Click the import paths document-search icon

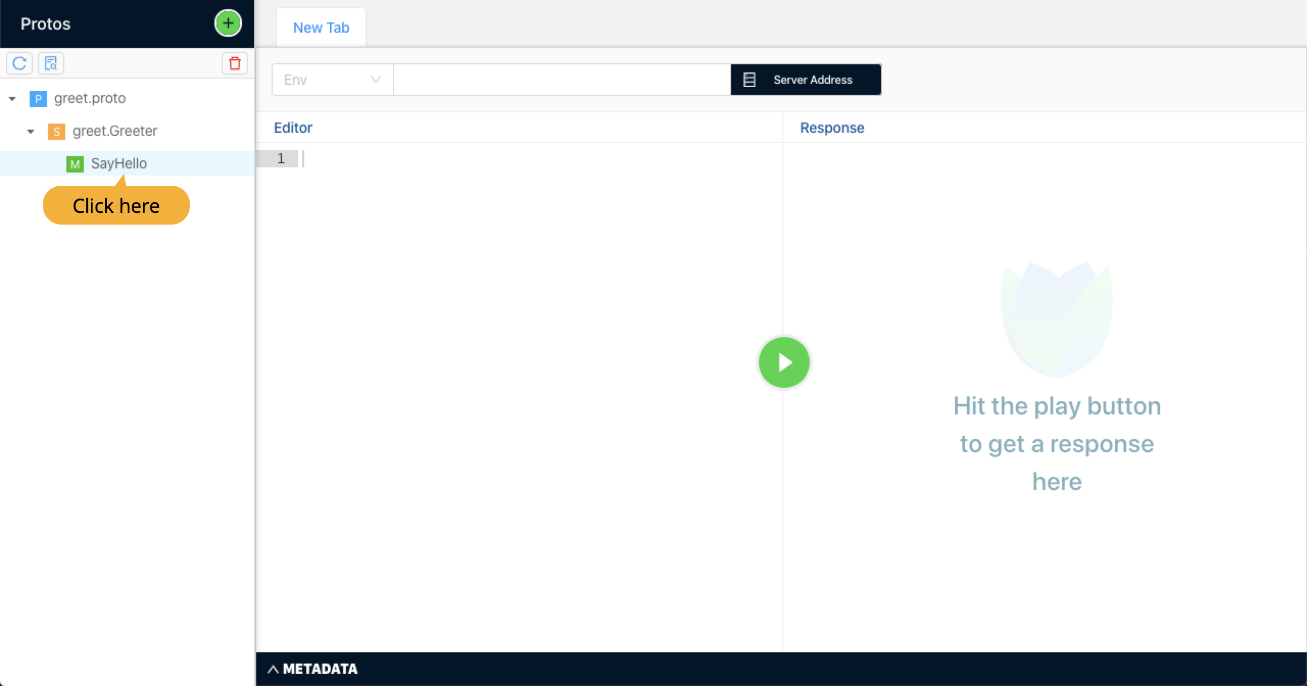click(x=51, y=63)
